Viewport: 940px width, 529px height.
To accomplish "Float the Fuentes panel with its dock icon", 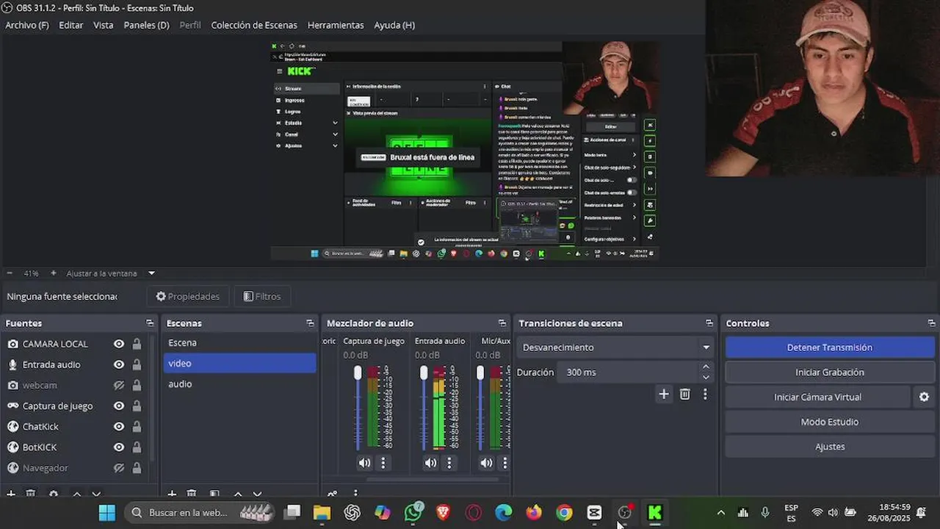I will (x=150, y=323).
